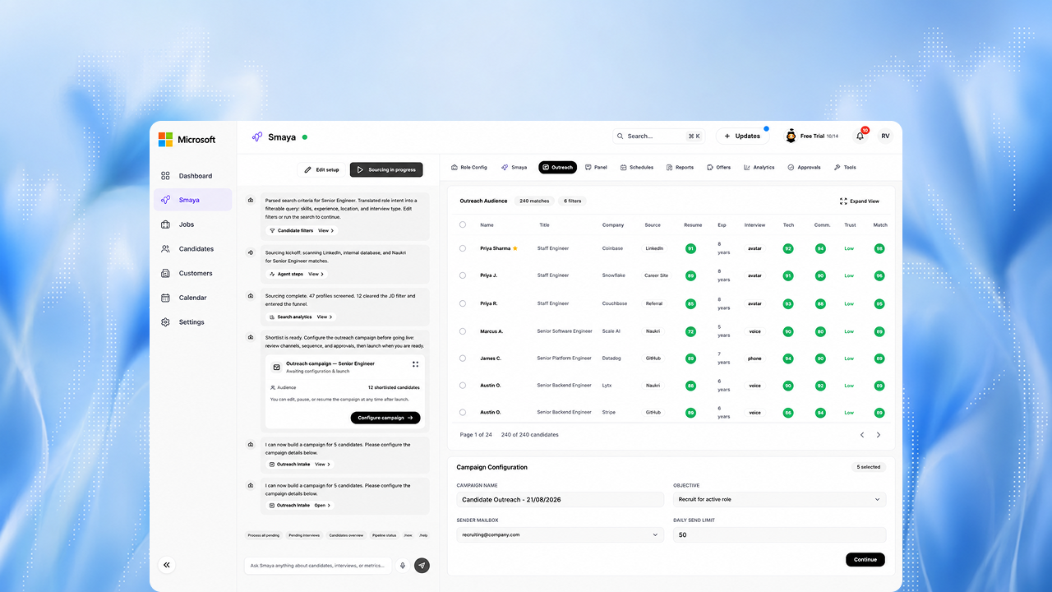
Task: Click the 6 filters chip
Action: (573, 201)
